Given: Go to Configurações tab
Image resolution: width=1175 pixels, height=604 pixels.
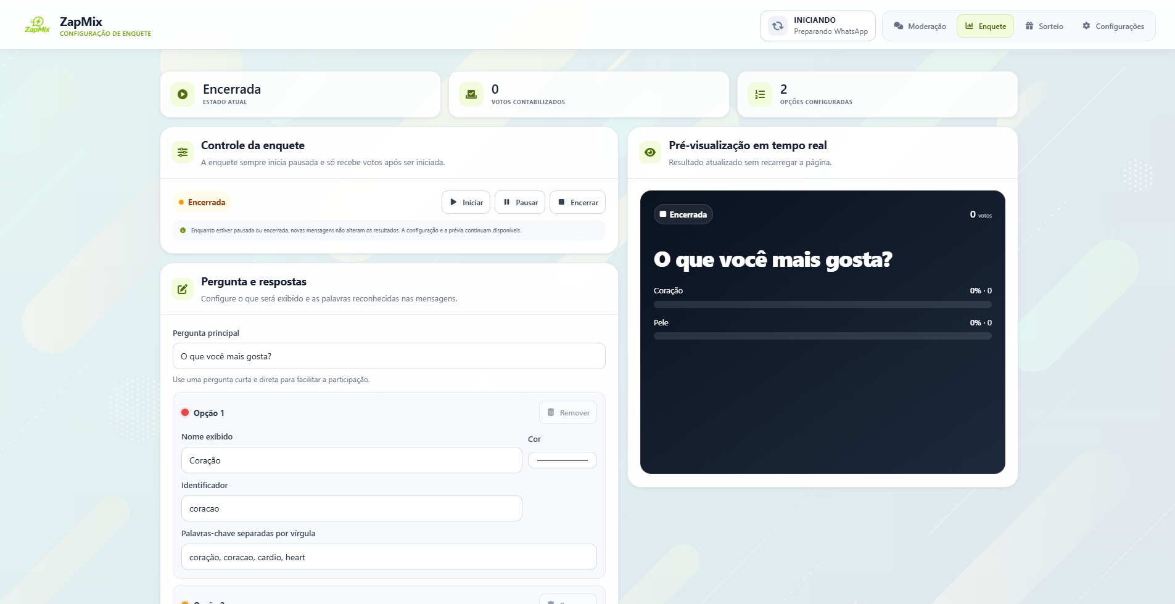Looking at the screenshot, I should coord(1113,26).
